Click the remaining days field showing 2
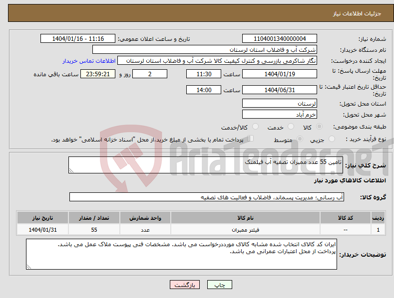Viewport: 394px width, 298px height. coord(150,74)
